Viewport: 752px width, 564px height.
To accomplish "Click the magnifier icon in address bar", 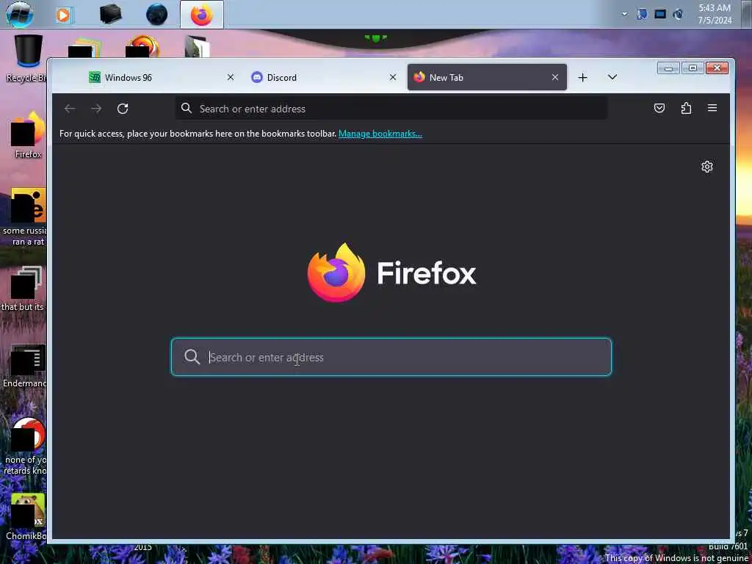I will [187, 109].
